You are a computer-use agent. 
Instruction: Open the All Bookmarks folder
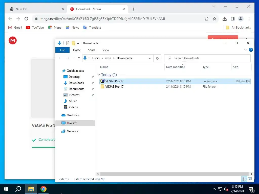pyautogui.click(x=238, y=28)
